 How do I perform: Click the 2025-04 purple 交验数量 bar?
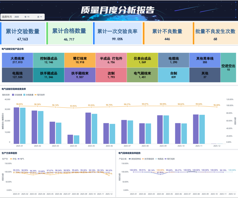tap(70, 139)
